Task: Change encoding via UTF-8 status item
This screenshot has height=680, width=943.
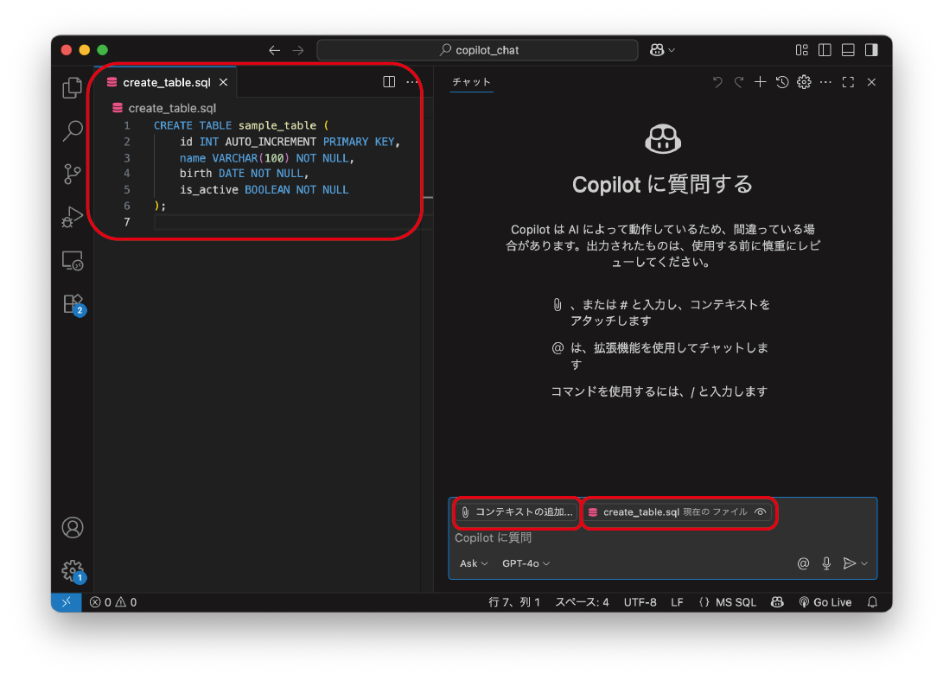Action: 640,602
